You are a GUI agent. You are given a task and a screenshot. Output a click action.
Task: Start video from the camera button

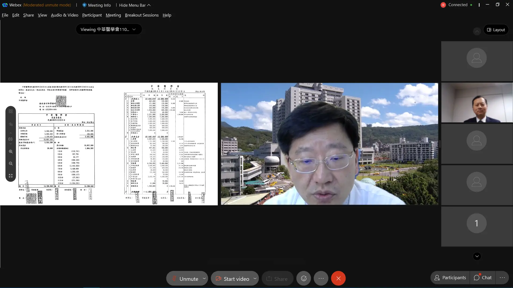(x=232, y=279)
